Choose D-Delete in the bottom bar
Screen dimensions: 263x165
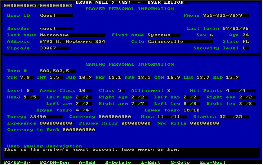(x=118, y=163)
